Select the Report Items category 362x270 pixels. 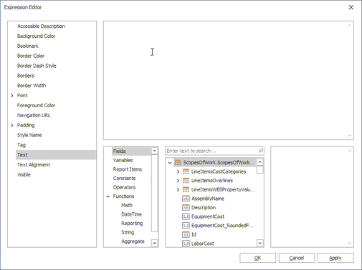click(128, 169)
